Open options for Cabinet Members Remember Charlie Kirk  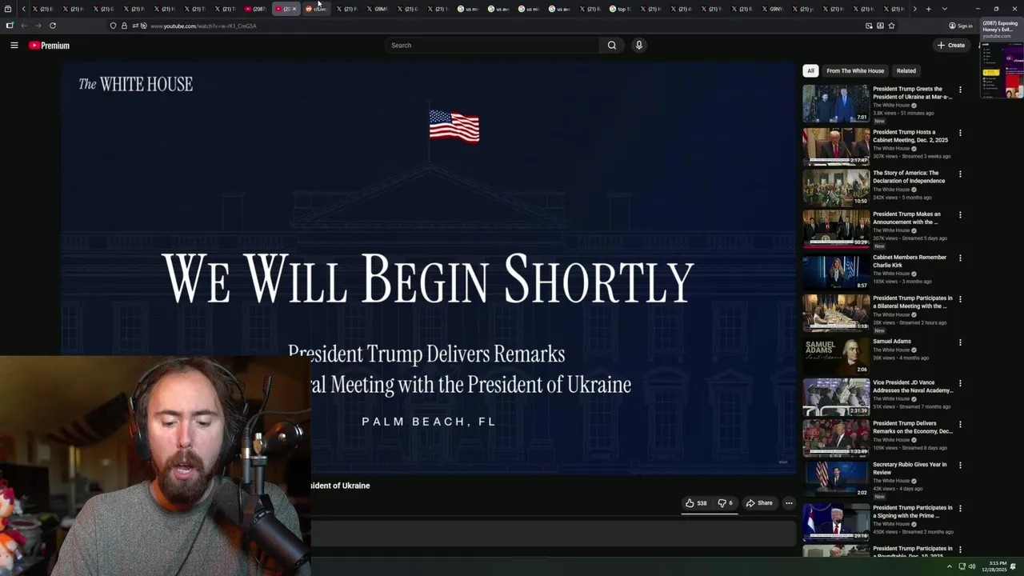960,258
